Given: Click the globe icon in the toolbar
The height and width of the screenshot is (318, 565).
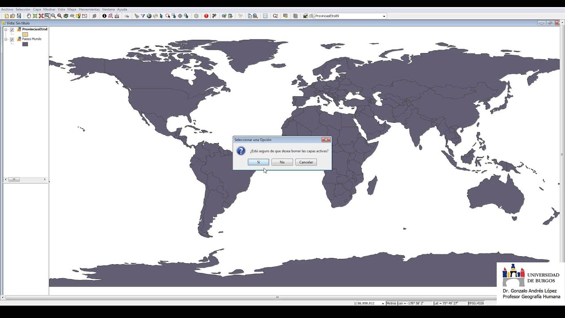Looking at the screenshot, I should click(x=149, y=16).
